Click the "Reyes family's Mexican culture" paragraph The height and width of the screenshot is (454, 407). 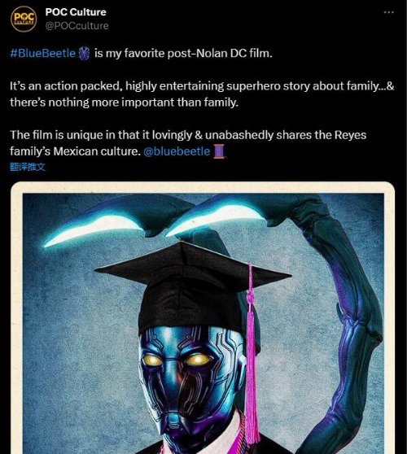coord(188,143)
